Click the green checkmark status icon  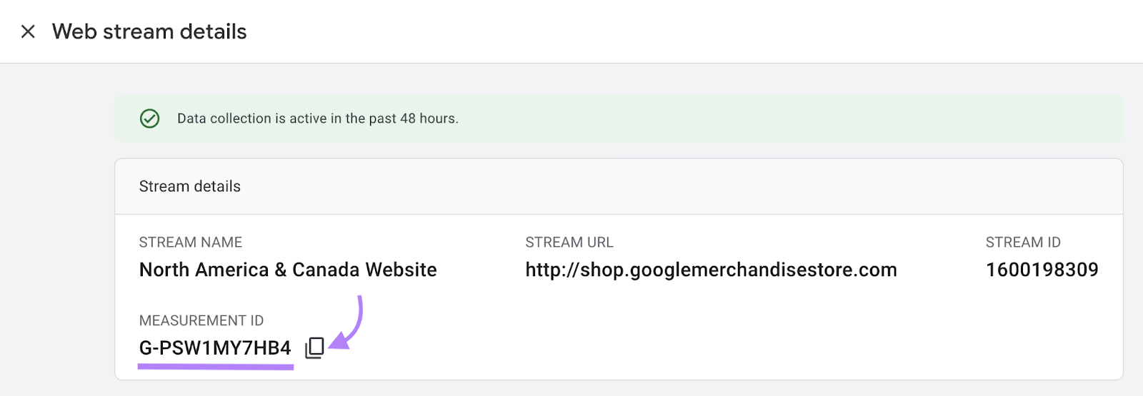coord(149,118)
